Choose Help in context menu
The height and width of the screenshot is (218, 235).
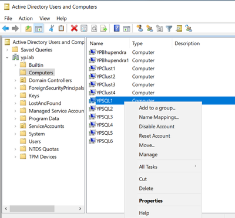[x=163, y=213]
